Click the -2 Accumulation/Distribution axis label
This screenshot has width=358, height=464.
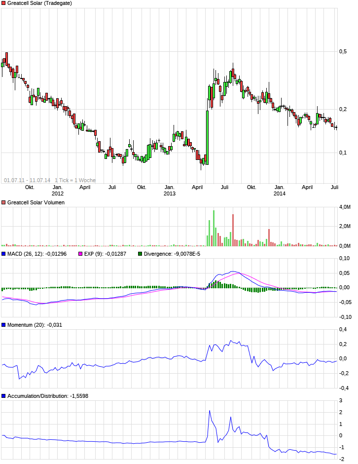[x=341, y=459]
